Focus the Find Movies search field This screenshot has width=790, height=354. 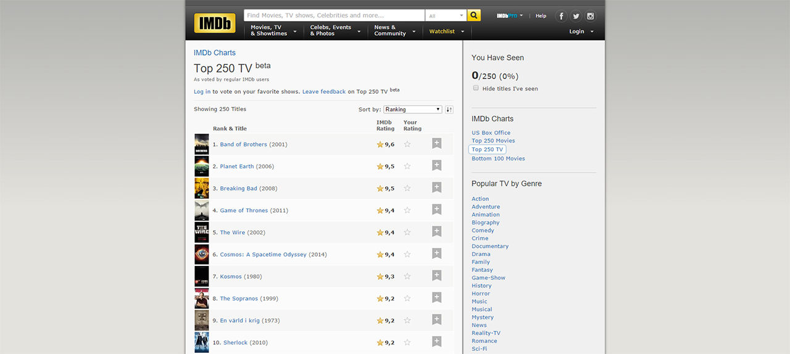click(x=335, y=15)
